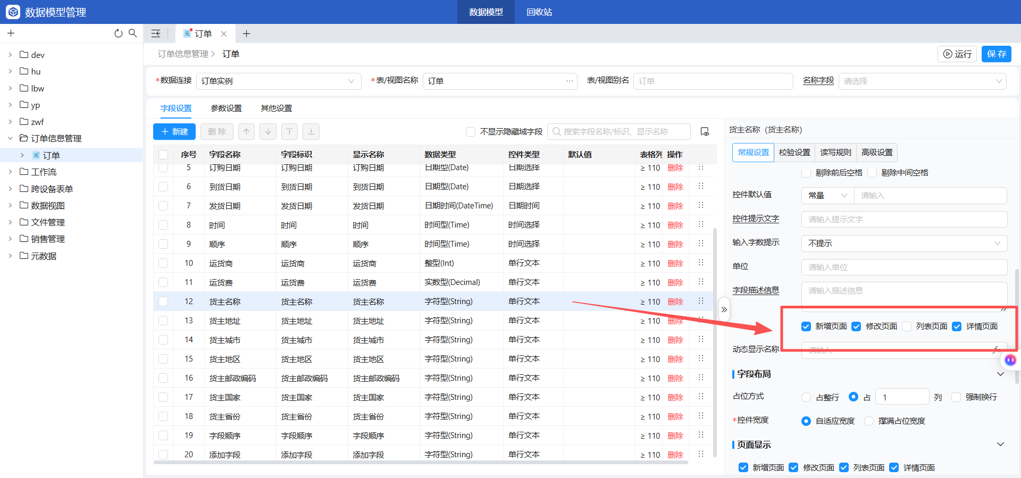The height and width of the screenshot is (478, 1021).
Task: Collapse the 字段布局 section
Action: (1000, 374)
